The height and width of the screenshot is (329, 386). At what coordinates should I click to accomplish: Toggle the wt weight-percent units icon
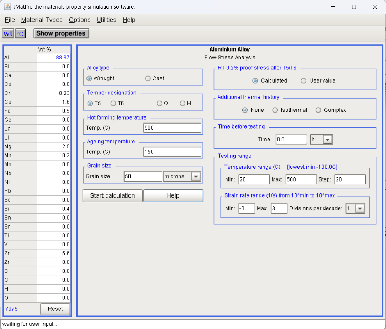(8, 33)
